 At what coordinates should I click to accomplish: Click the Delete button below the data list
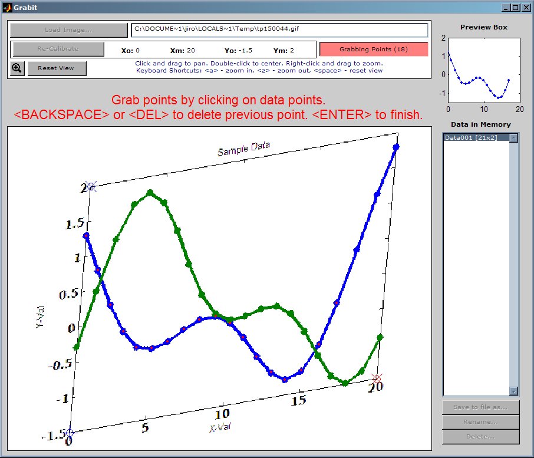(480, 437)
